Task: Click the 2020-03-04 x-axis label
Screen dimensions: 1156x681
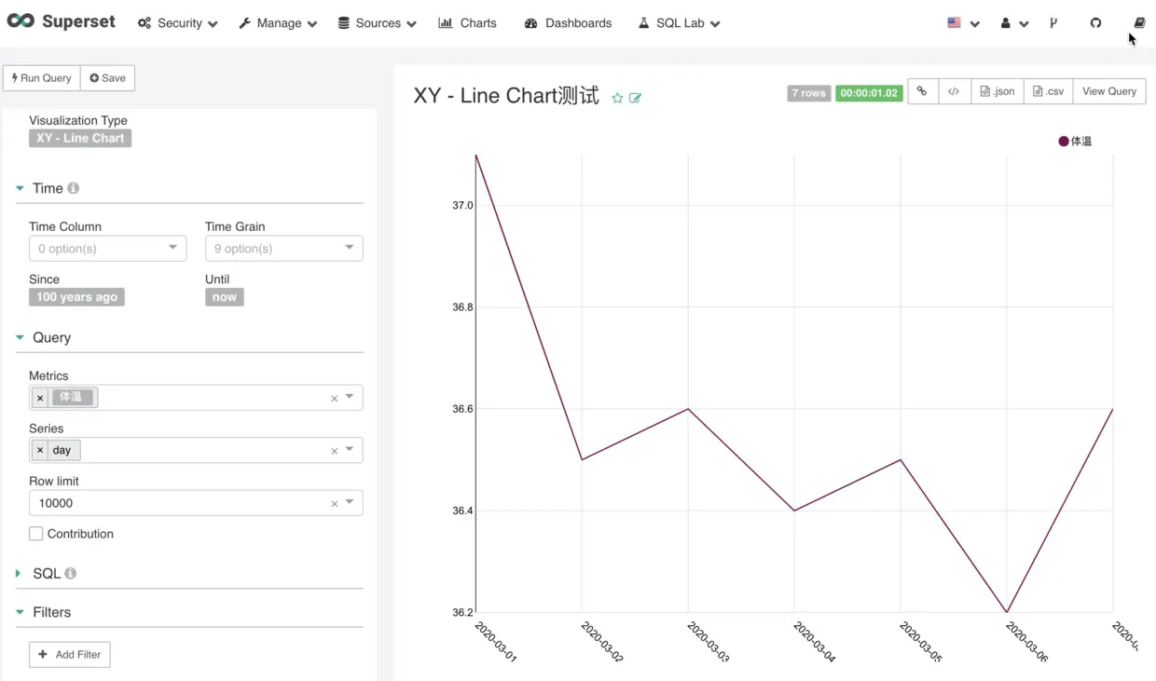Action: tap(815, 642)
